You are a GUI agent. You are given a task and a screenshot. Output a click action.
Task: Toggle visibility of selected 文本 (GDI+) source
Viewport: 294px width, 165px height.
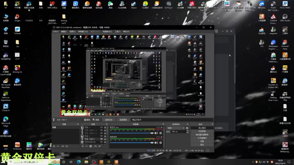click(101, 139)
